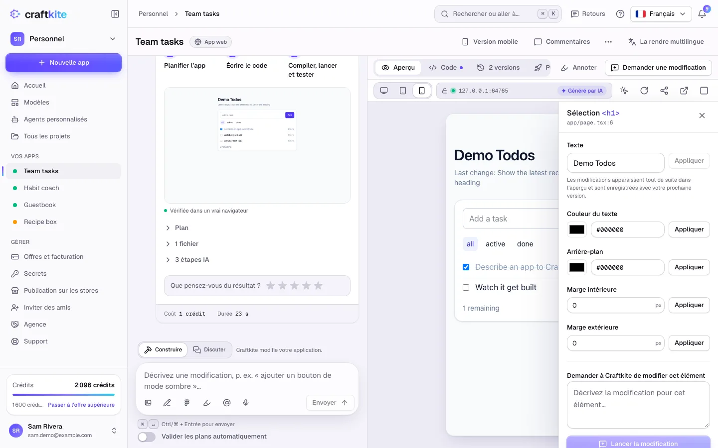This screenshot has width=718, height=448.
Task: Close the Sélection panel
Action: tap(702, 115)
